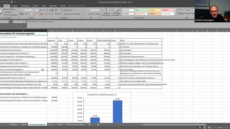Viewport: 230px width, 129px height.
Task: Align text vertically to middle
Action: tap(50, 10)
